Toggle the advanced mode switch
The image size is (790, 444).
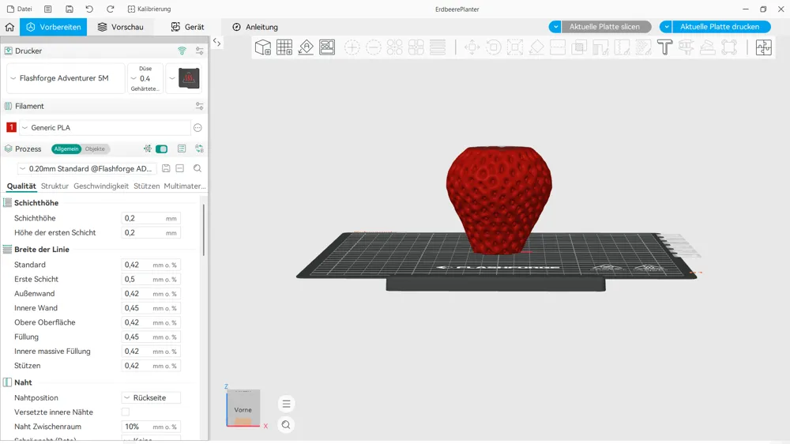click(x=162, y=149)
